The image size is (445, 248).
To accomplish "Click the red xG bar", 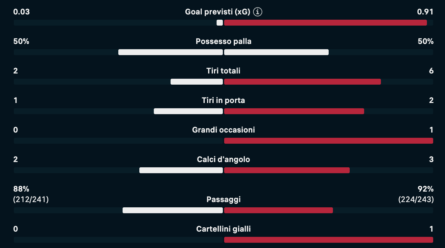I will click(x=325, y=23).
